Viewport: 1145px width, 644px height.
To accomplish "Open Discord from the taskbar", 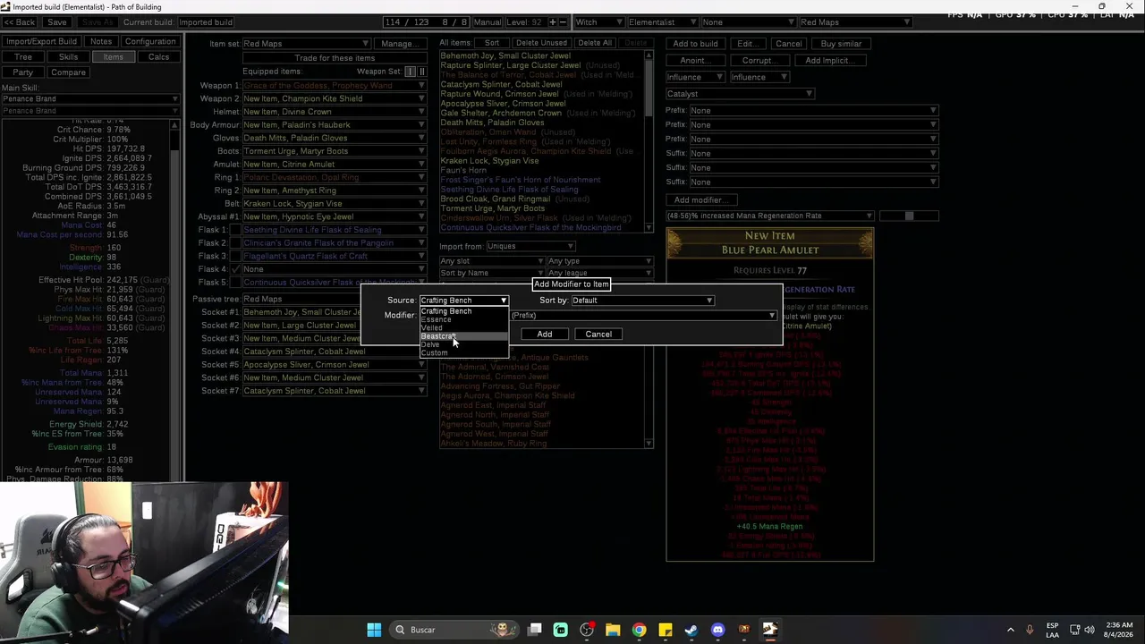I will [717, 630].
